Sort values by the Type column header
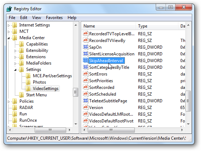 point(157,26)
